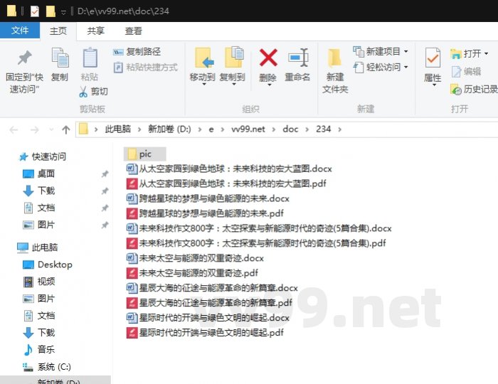Viewport: 498px width, 384px height.
Task: Open pinned Pictures (图片) under Quick access
Action: pos(38,225)
